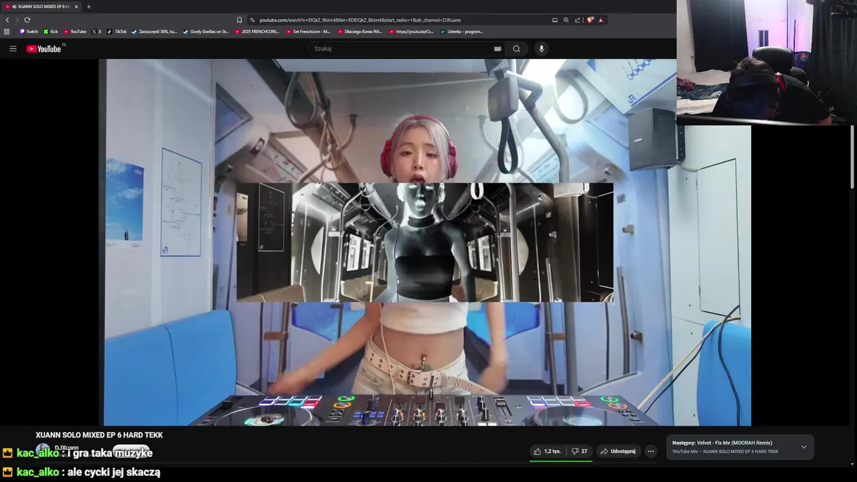Open the browser apps grid icon
This screenshot has height=482, width=857.
coord(7,31)
